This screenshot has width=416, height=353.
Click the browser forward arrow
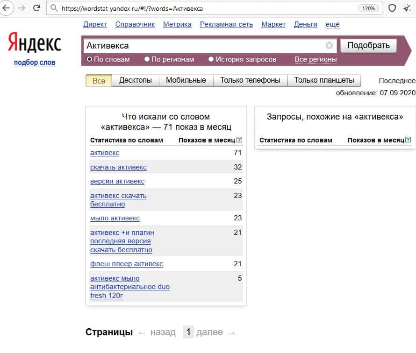tap(22, 8)
